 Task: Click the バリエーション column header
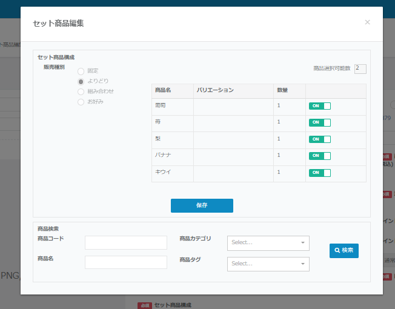click(x=215, y=90)
